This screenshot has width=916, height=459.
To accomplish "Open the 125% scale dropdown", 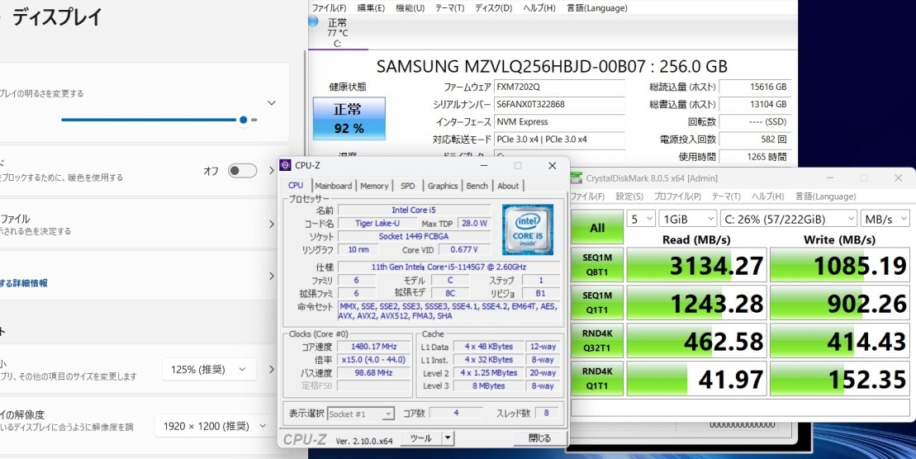I will point(207,370).
